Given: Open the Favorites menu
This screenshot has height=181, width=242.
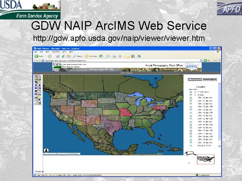Looking at the screenshot, I should [56, 52].
